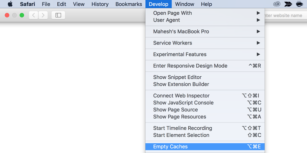Expand the Open Page With submenu
Image resolution: width=307 pixels, height=153 pixels.
pos(205,13)
